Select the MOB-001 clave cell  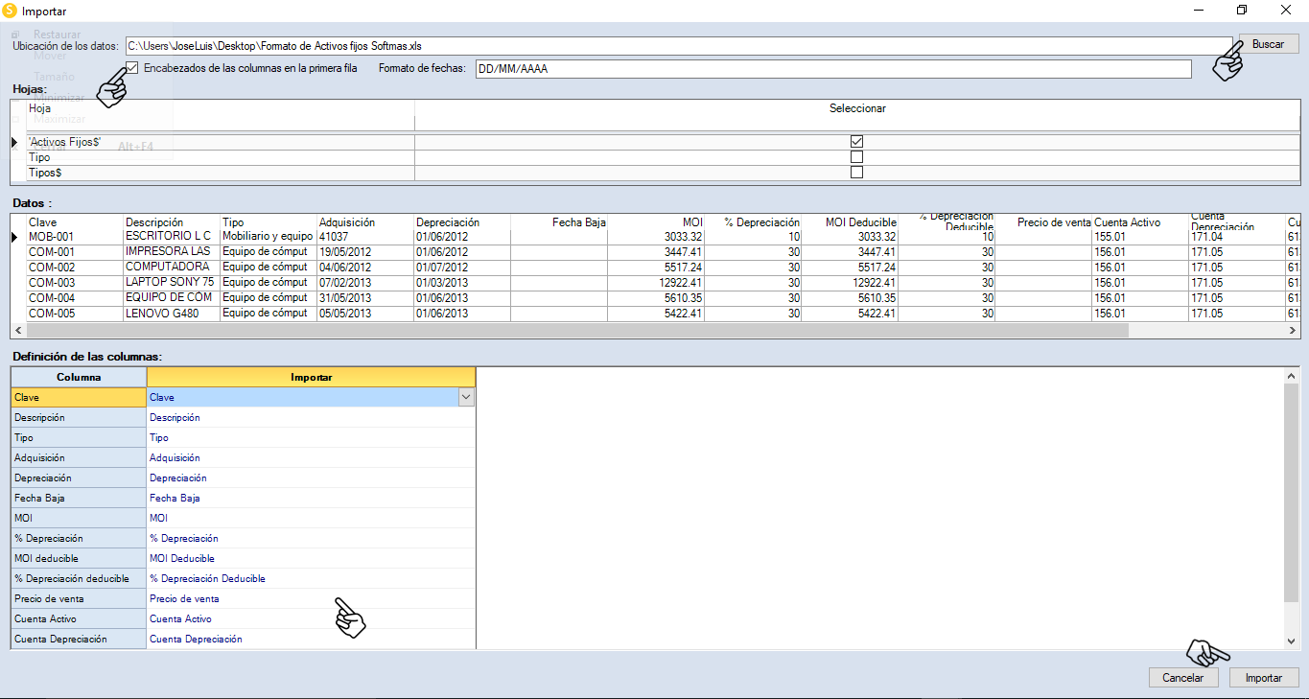click(75, 236)
